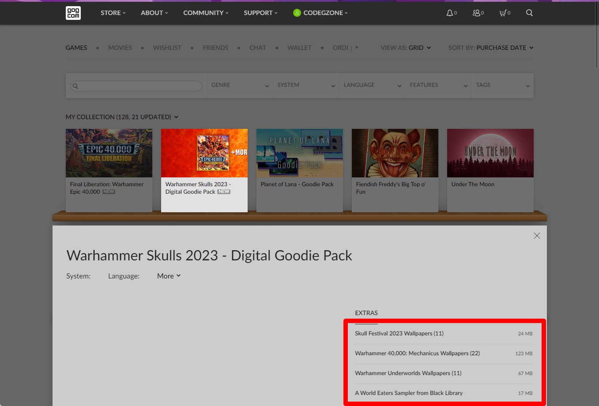Click the right arrow after ORDI tab
This screenshot has width=599, height=406.
point(357,47)
